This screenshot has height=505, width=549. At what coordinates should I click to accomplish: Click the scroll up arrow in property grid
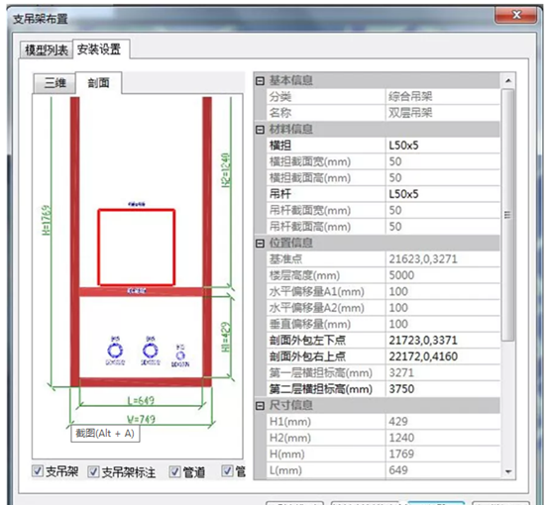point(508,81)
